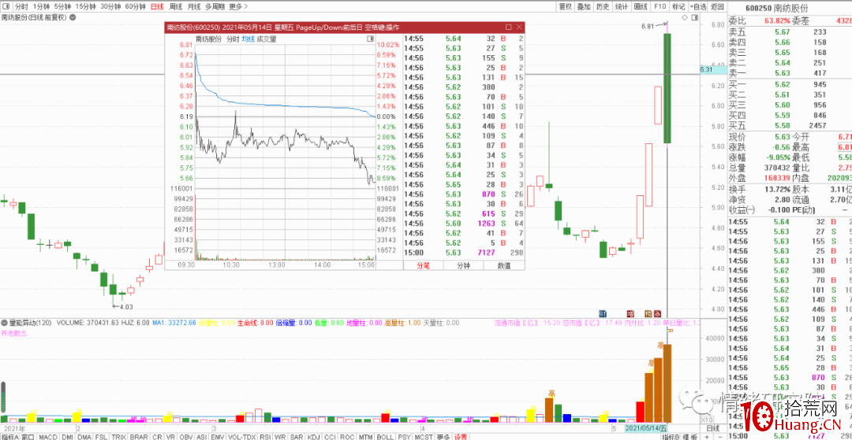
Task: Switch to the 数值 tab in popup
Action: pos(504,265)
